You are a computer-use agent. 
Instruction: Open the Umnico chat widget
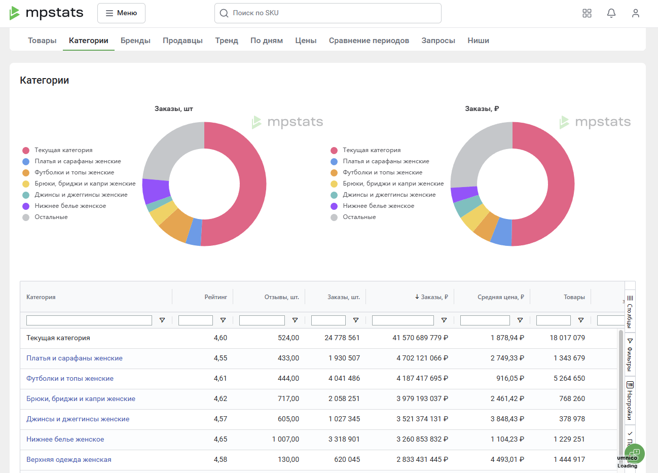(x=634, y=453)
